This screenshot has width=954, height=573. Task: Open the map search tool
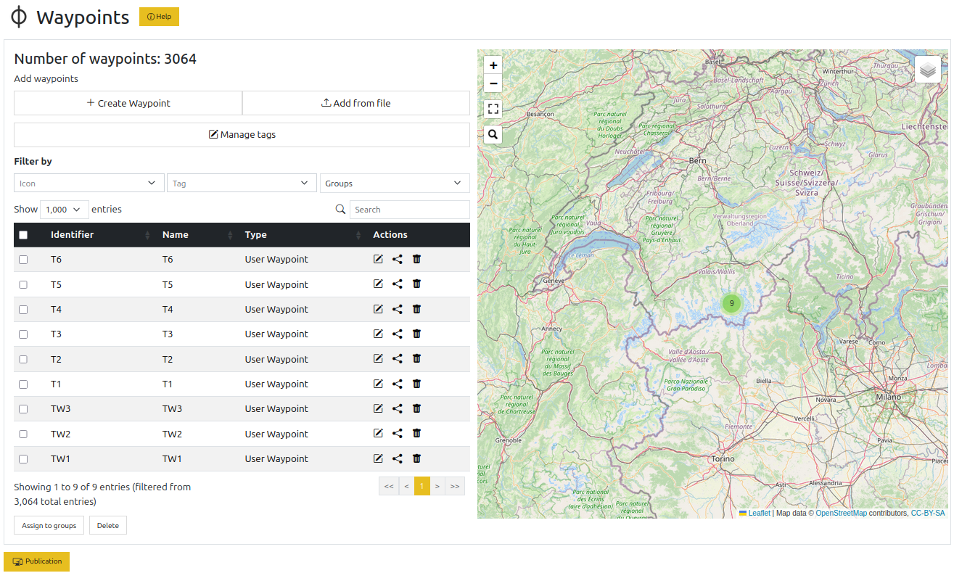point(493,134)
